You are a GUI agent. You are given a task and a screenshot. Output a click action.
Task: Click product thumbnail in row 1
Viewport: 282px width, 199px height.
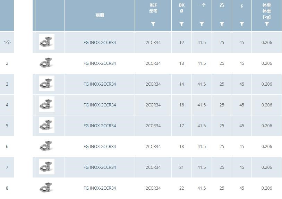46,42
